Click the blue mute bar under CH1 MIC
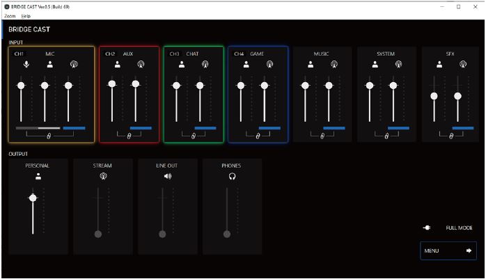This screenshot has width=486, height=279. click(x=74, y=128)
